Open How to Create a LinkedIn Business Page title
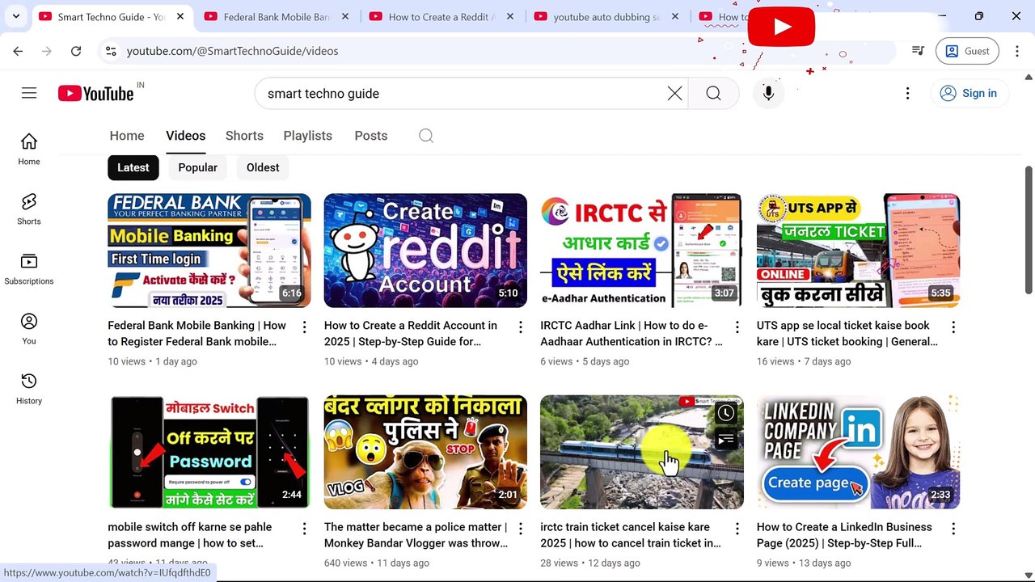Screen dimensions: 1035x582 point(844,535)
